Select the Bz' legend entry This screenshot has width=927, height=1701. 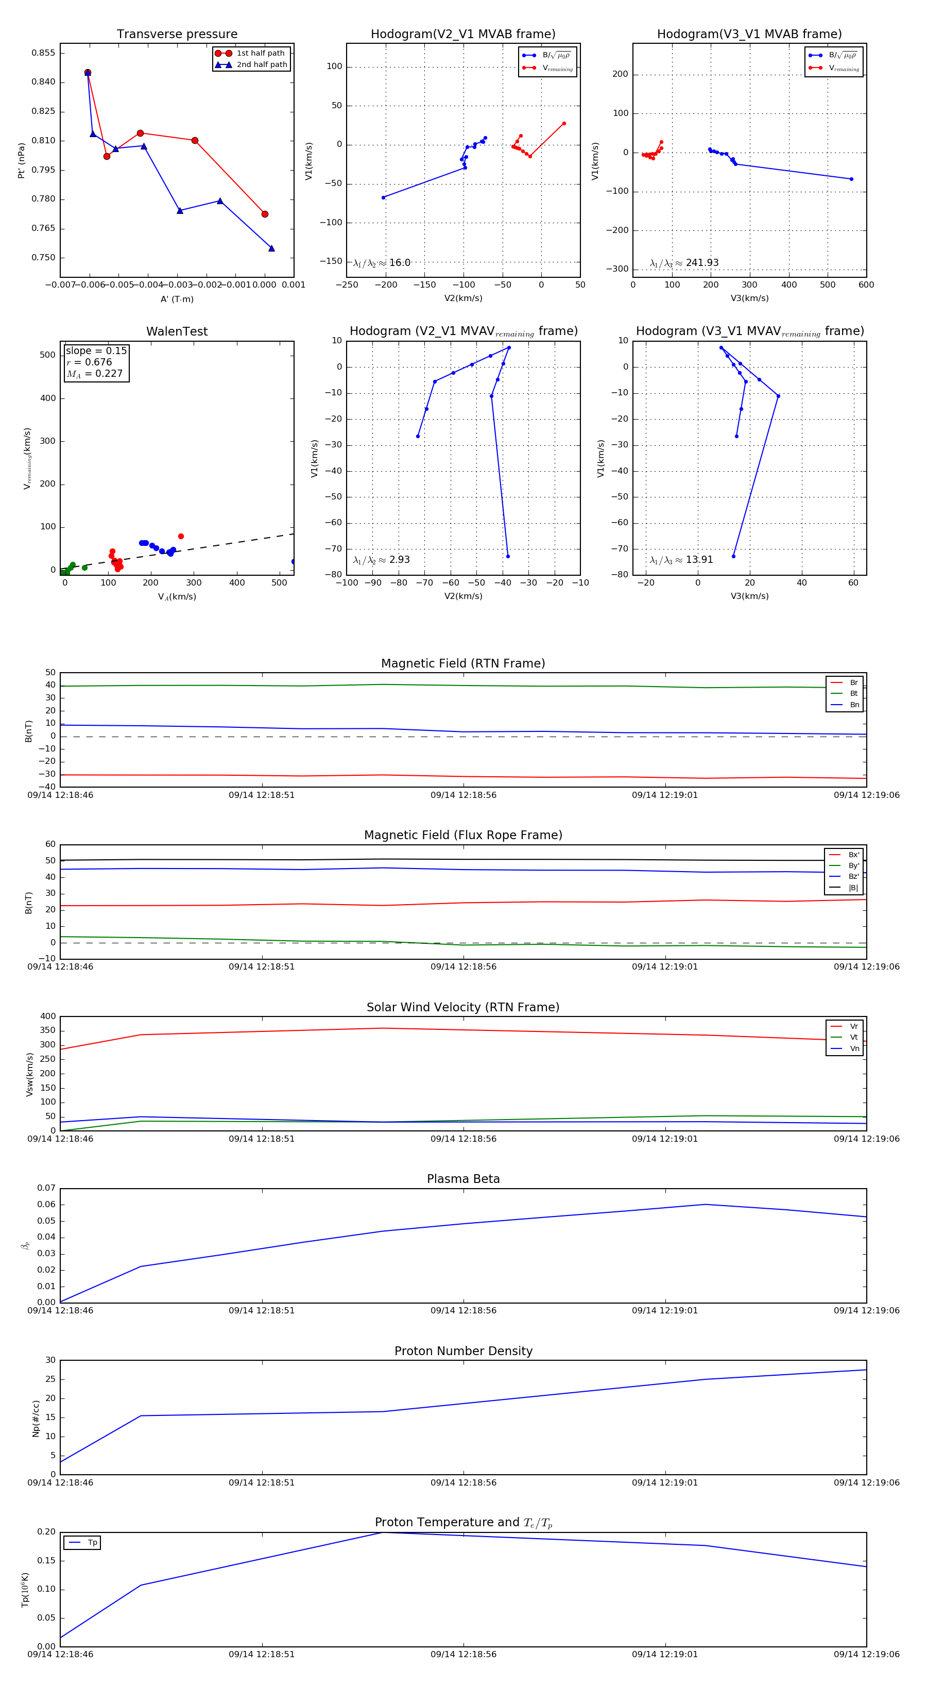tap(844, 876)
